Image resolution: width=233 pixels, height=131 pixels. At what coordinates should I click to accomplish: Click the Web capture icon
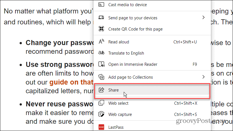pos(101,114)
